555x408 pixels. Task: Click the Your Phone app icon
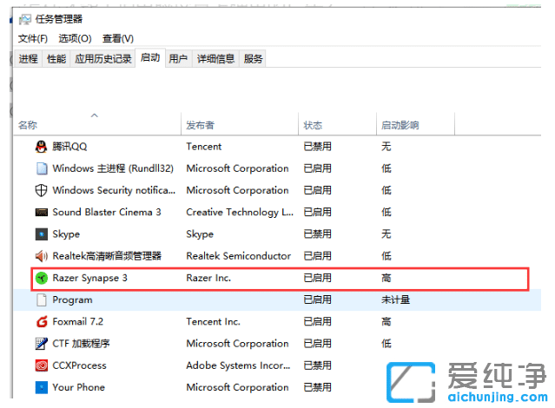click(41, 387)
